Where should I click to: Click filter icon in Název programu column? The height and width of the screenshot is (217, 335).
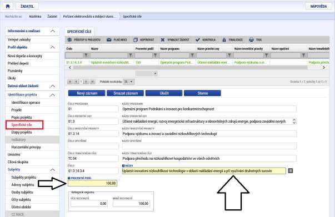coord(192,55)
